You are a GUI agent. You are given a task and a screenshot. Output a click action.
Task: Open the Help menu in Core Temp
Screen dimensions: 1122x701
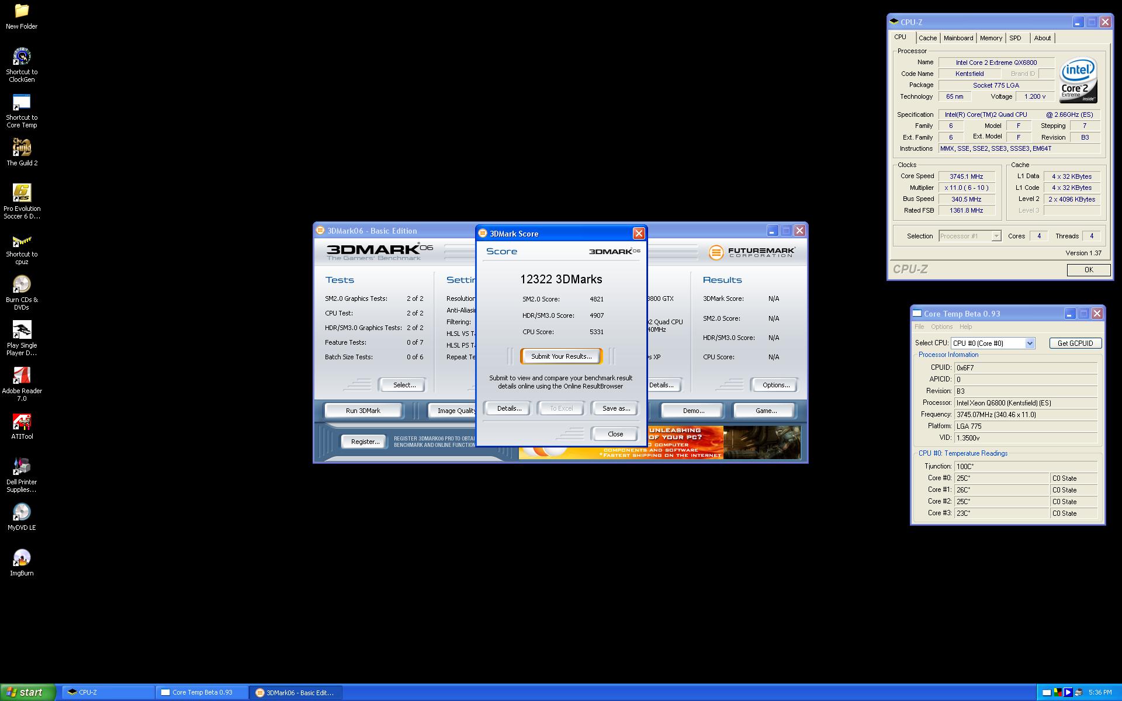coord(965,327)
